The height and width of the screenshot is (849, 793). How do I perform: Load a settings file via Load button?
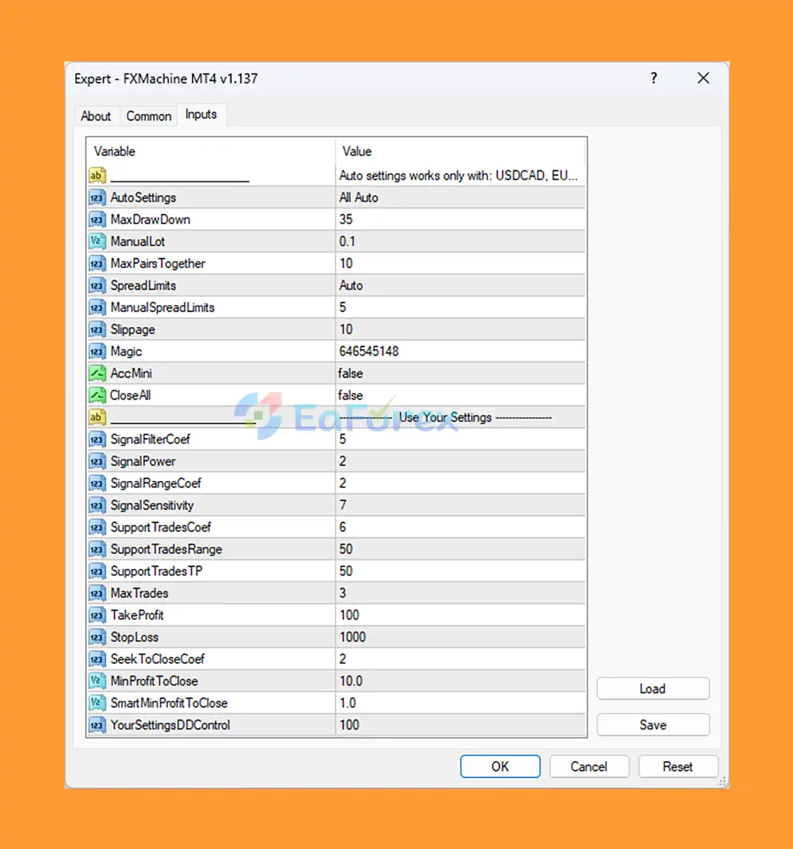tap(653, 688)
